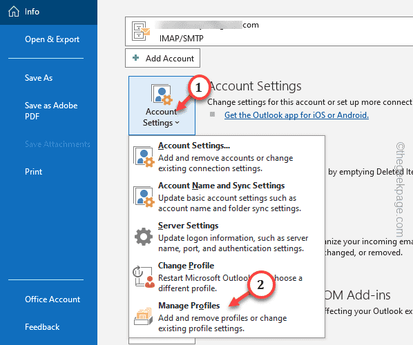This screenshot has height=345, width=413.
Task: Click the Manage Profiles folder icon
Action: coord(144,317)
